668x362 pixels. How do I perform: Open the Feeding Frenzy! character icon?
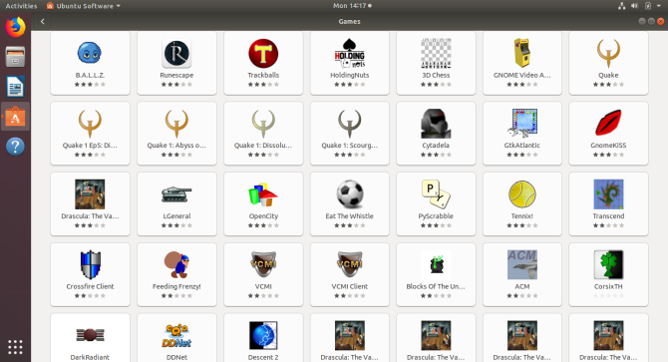(176, 264)
